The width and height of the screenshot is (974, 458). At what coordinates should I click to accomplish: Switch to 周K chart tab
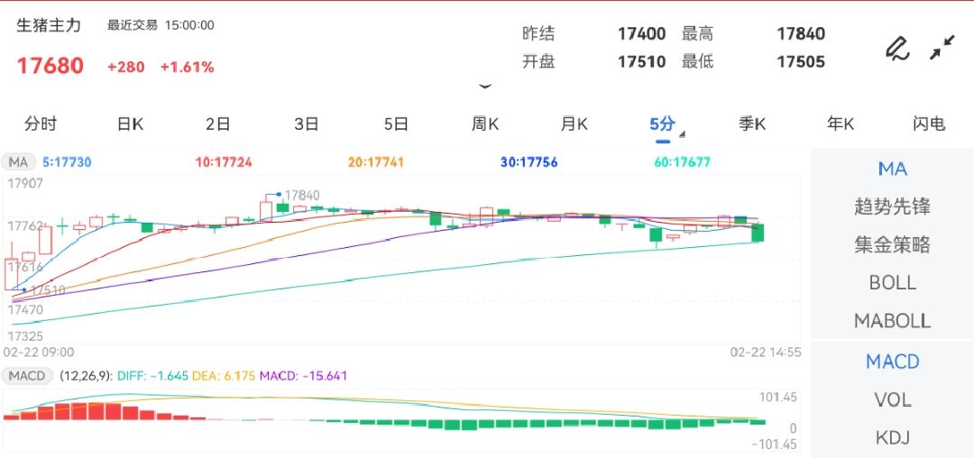[x=485, y=124]
